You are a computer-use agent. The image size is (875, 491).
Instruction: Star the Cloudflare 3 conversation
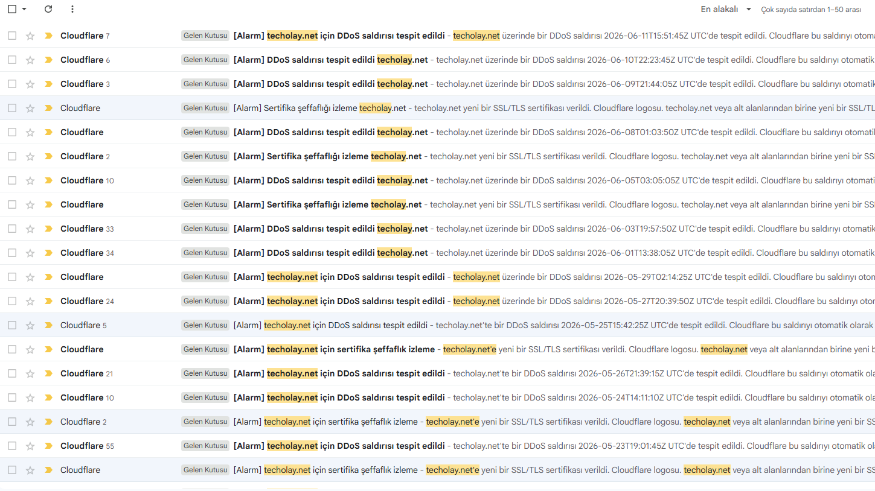coord(30,84)
